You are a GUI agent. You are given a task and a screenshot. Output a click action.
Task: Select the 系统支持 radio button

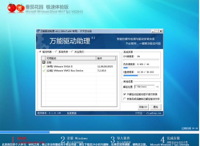[x=56, y=52]
